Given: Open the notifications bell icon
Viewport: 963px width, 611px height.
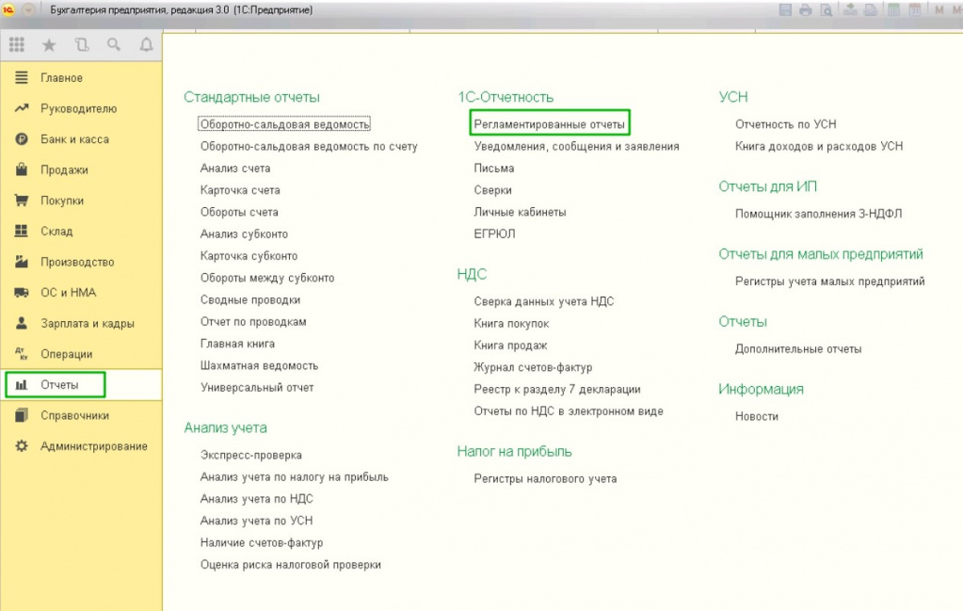Looking at the screenshot, I should [146, 44].
